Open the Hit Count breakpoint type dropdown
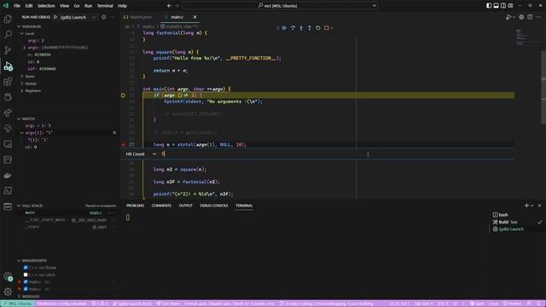 tap(141, 153)
